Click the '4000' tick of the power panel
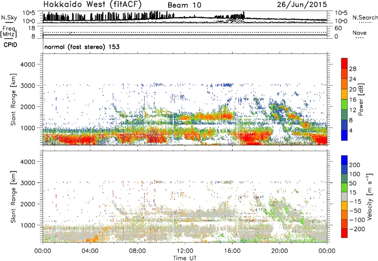This screenshot has width=378, height=261. [27, 65]
